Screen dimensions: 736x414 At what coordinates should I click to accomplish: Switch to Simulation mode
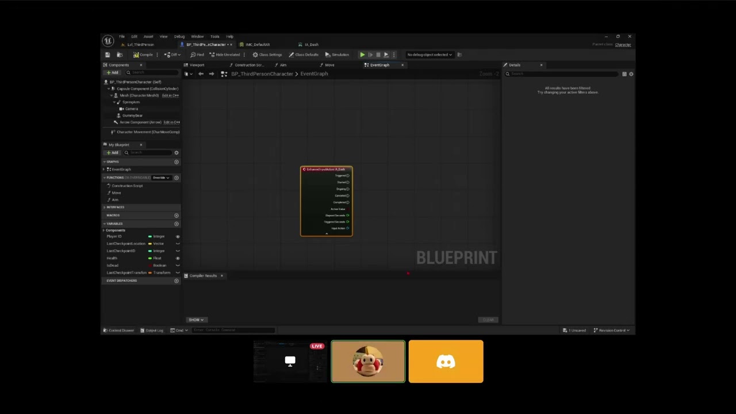point(337,55)
